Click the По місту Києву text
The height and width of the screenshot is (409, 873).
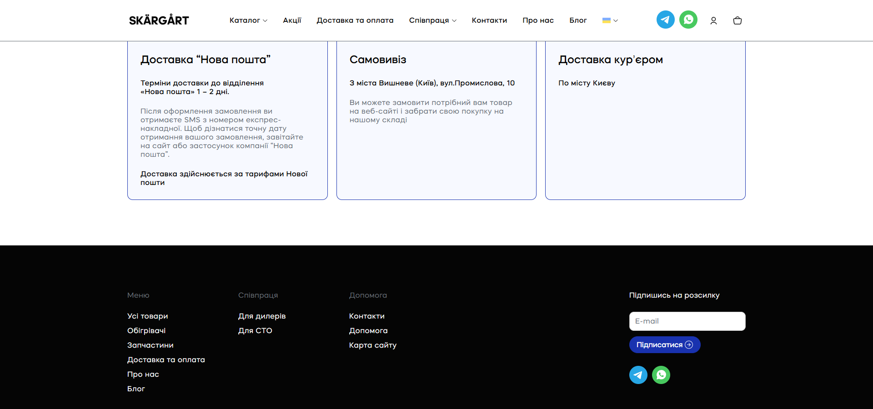click(587, 83)
